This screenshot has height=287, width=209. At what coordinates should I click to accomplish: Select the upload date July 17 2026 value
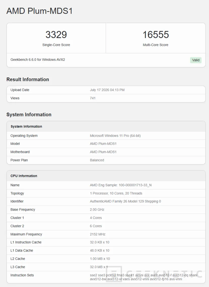coord(107,90)
